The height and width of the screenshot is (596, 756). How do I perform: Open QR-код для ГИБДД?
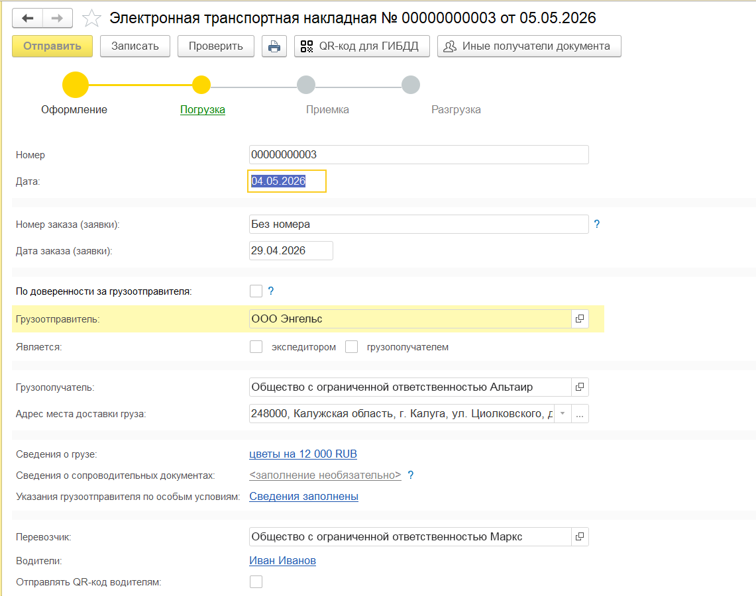coord(362,46)
